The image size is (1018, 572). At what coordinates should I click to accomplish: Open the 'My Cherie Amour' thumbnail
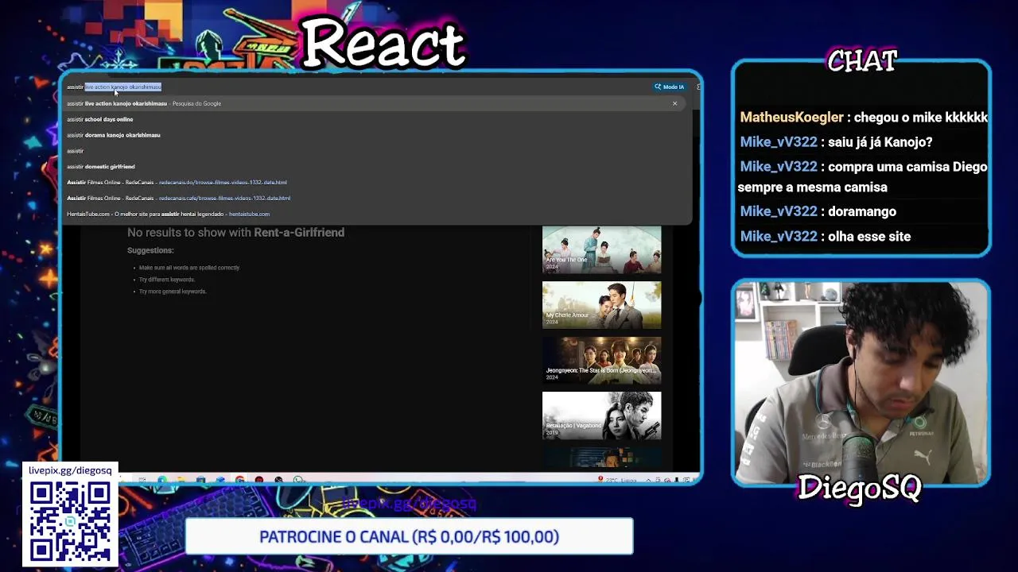coord(601,305)
